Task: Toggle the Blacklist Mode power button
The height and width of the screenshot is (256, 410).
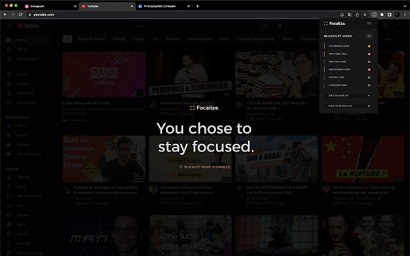Action: (x=369, y=36)
